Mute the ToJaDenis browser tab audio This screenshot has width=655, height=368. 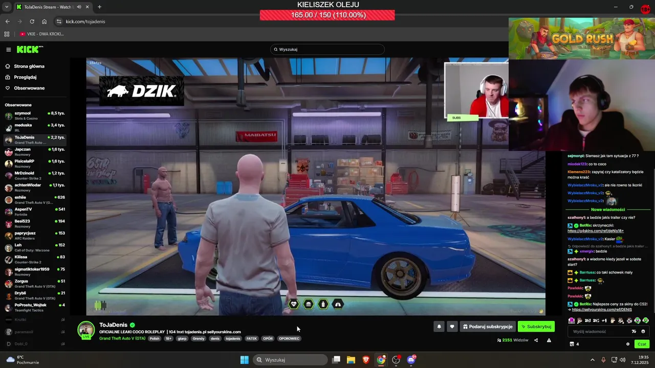click(79, 7)
